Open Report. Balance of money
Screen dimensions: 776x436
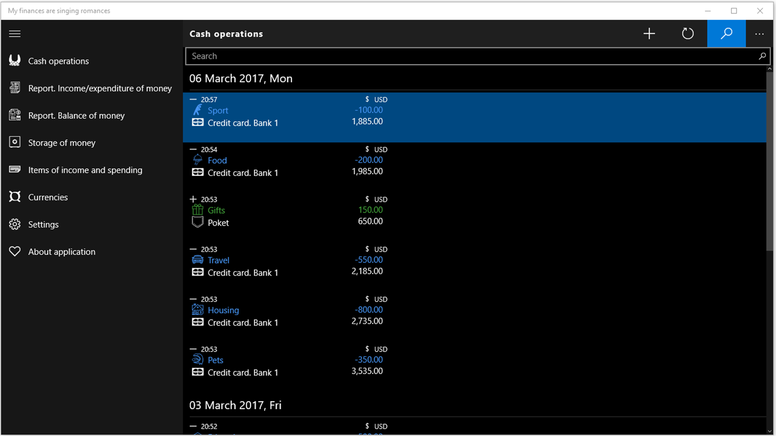pos(76,116)
